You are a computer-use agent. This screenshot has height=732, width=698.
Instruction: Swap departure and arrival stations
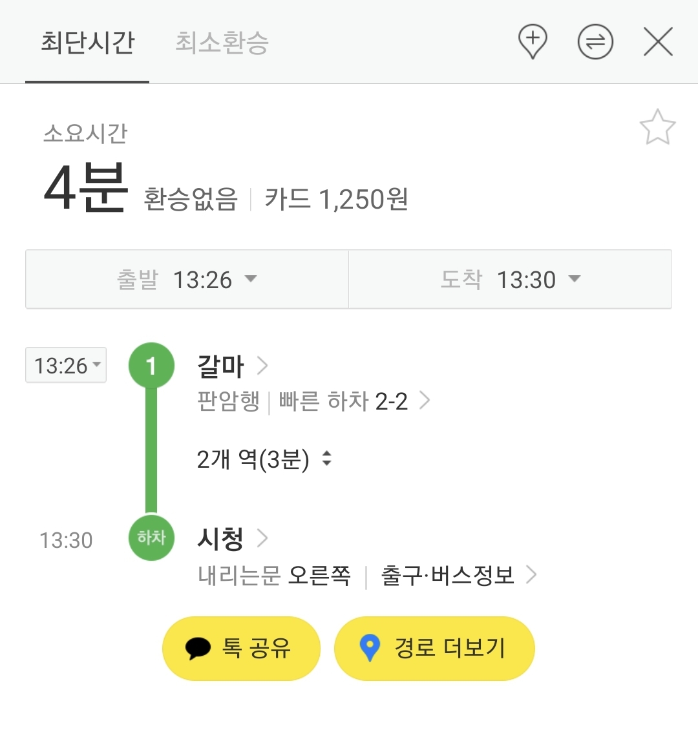point(595,43)
